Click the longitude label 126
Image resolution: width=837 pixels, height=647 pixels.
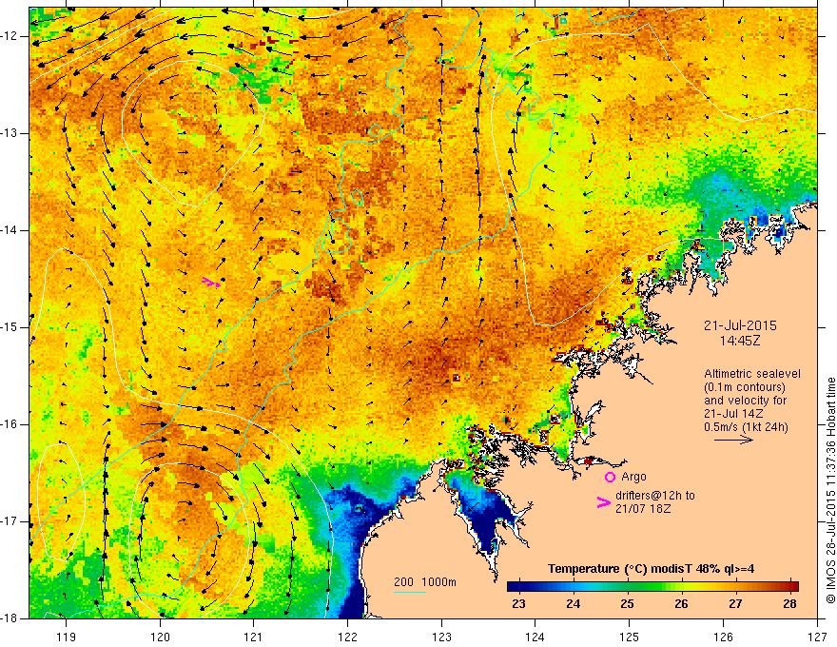click(723, 637)
